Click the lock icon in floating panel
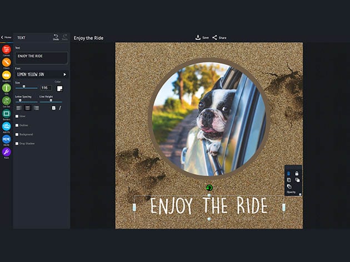 297,173
